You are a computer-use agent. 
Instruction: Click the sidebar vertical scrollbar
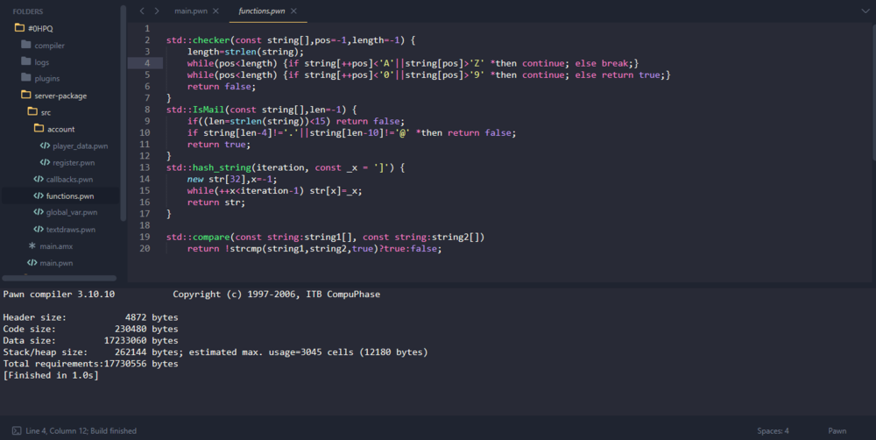(x=123, y=112)
